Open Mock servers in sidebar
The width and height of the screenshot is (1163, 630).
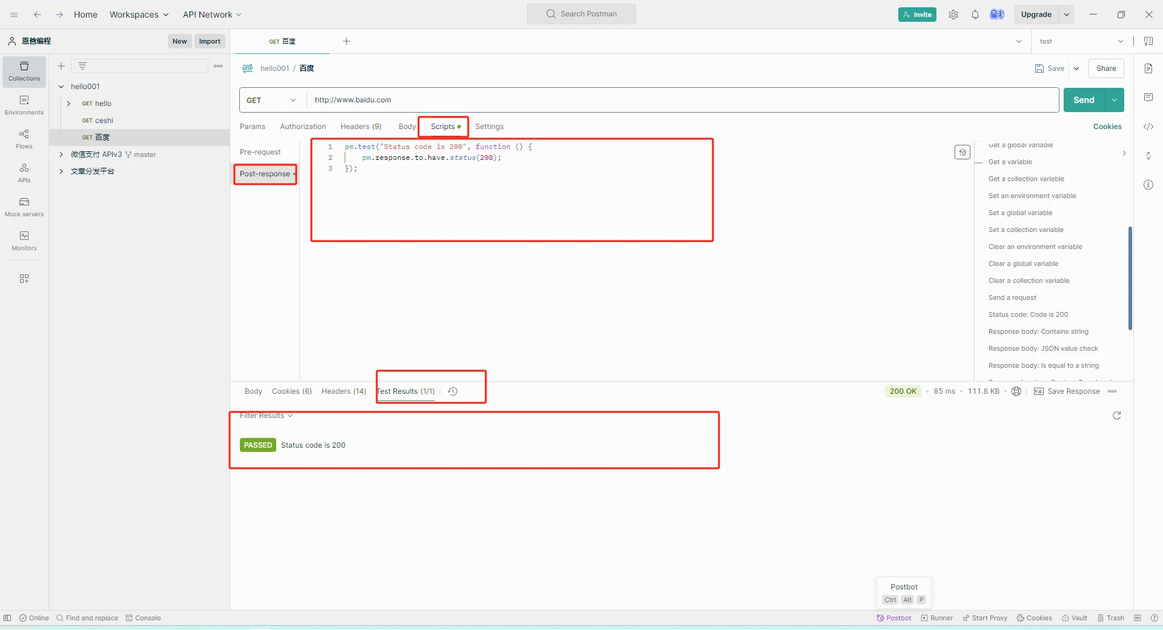click(24, 207)
